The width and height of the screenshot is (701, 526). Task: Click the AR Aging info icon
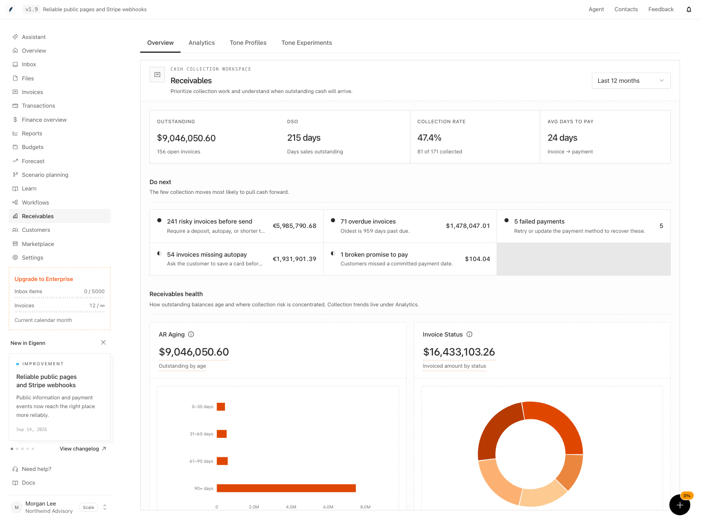[x=191, y=335]
